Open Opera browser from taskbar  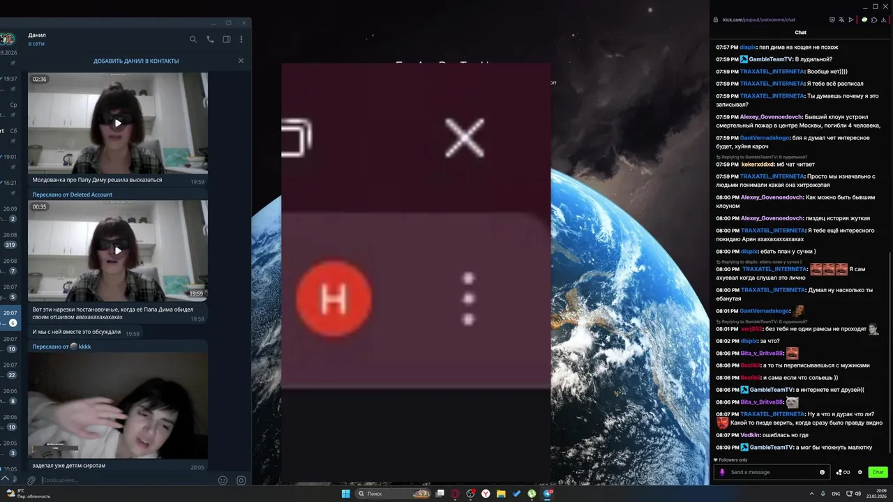pyautogui.click(x=456, y=494)
